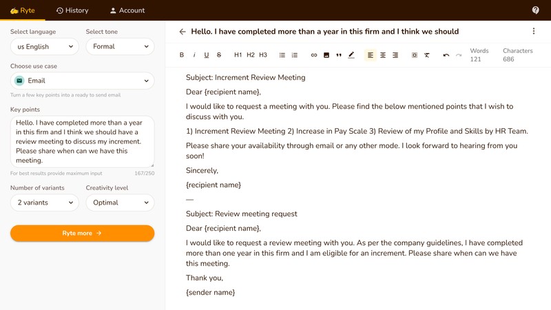Undo the last edit

click(446, 55)
